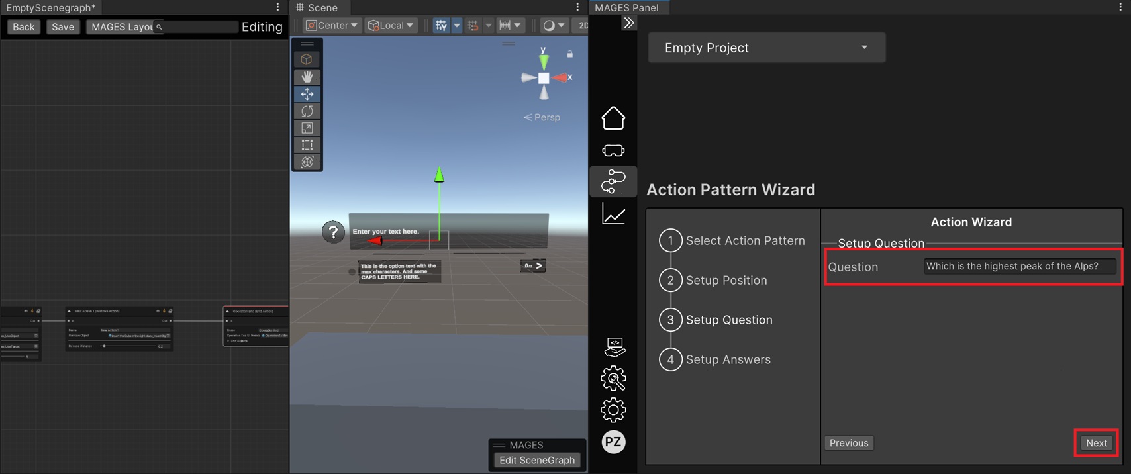Viewport: 1131px width, 474px height.
Task: Click the PZ user avatar
Action: click(x=613, y=442)
